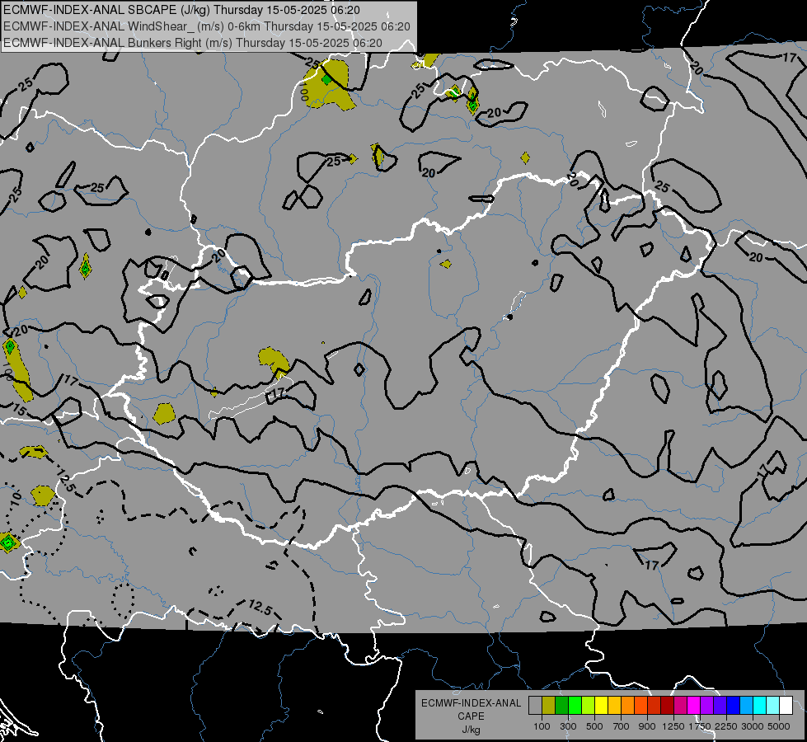Click the 1250 legend value
Viewport: 807px width, 742px height.
673,726
